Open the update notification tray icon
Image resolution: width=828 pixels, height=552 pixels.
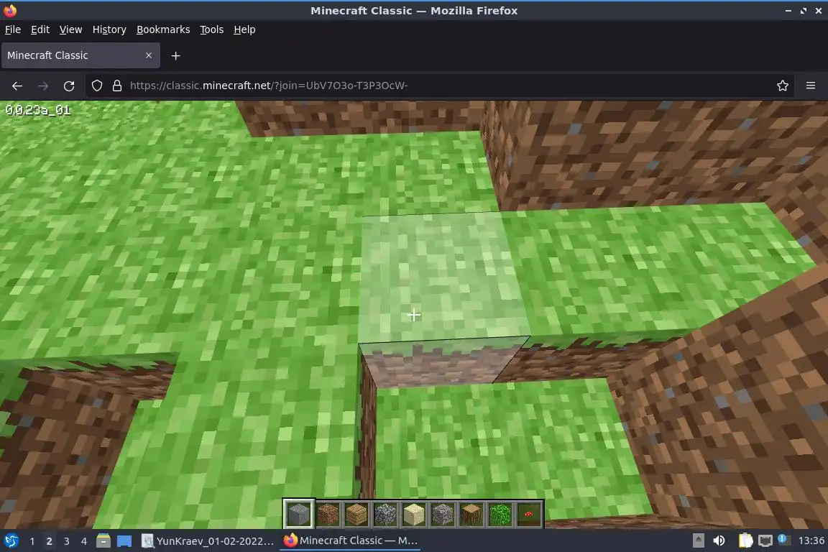pyautogui.click(x=783, y=540)
